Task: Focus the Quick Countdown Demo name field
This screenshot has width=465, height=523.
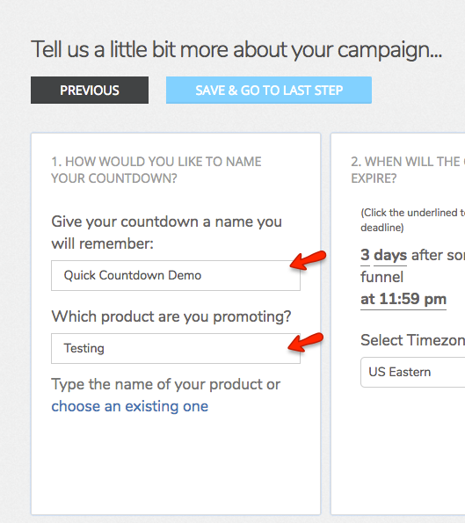Action: (176, 275)
